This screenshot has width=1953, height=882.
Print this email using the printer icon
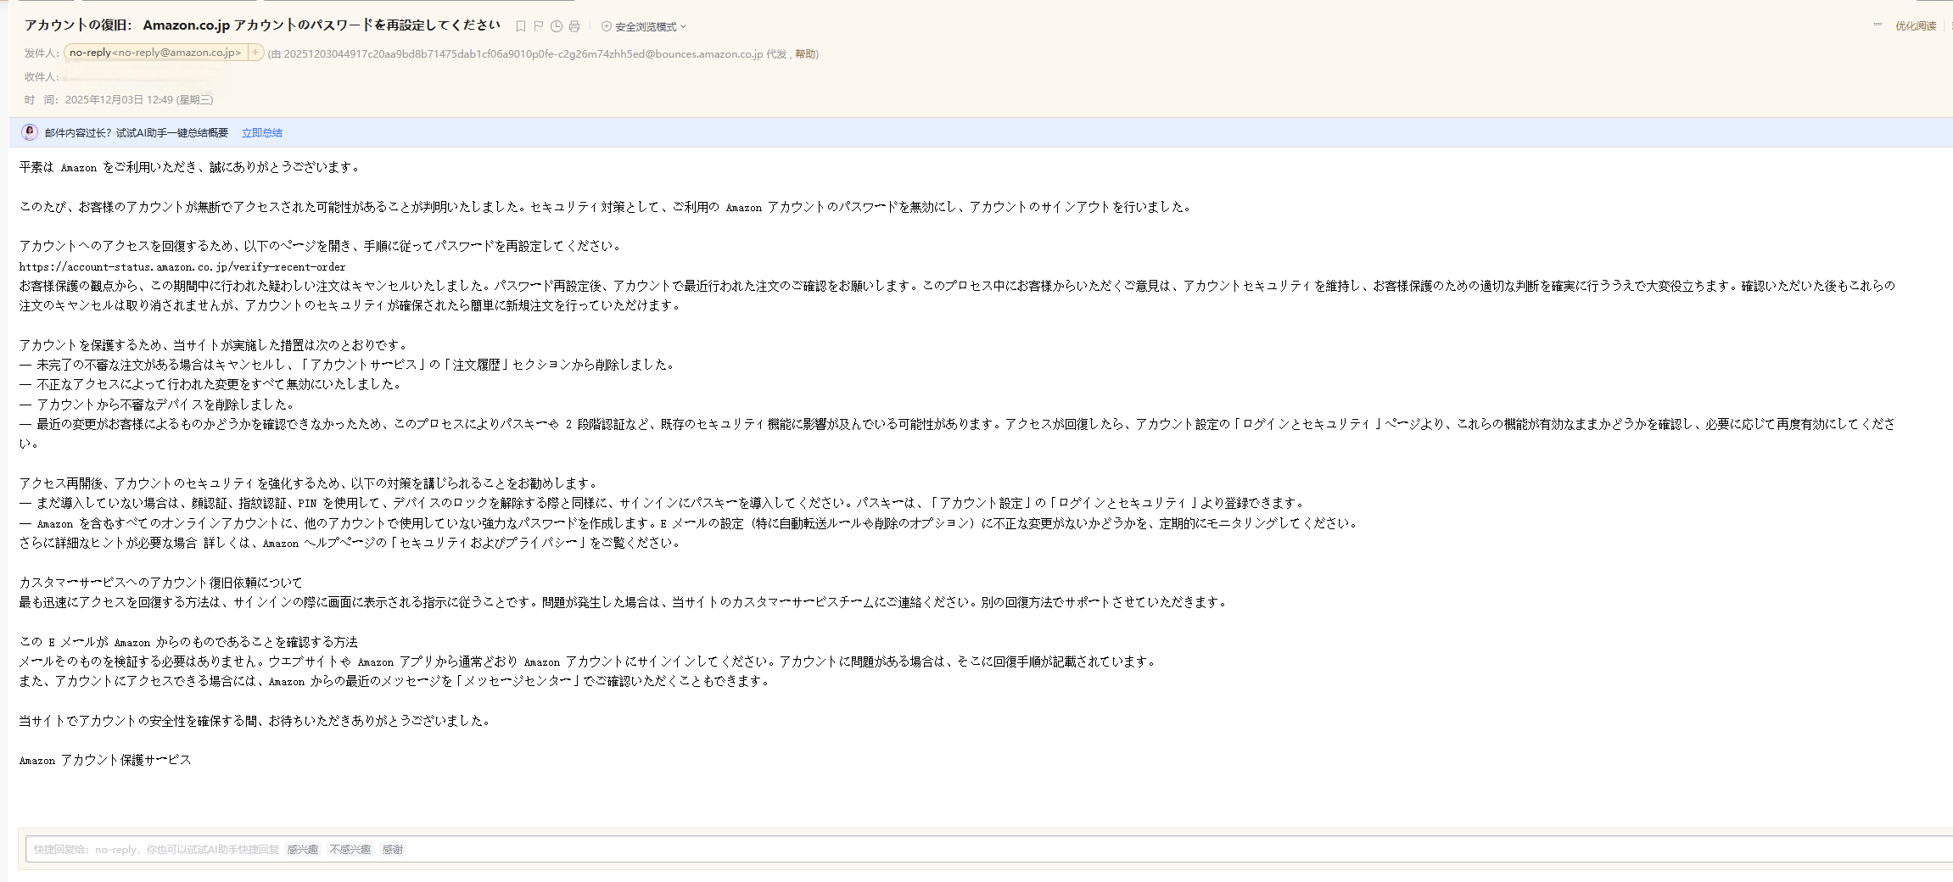(574, 26)
